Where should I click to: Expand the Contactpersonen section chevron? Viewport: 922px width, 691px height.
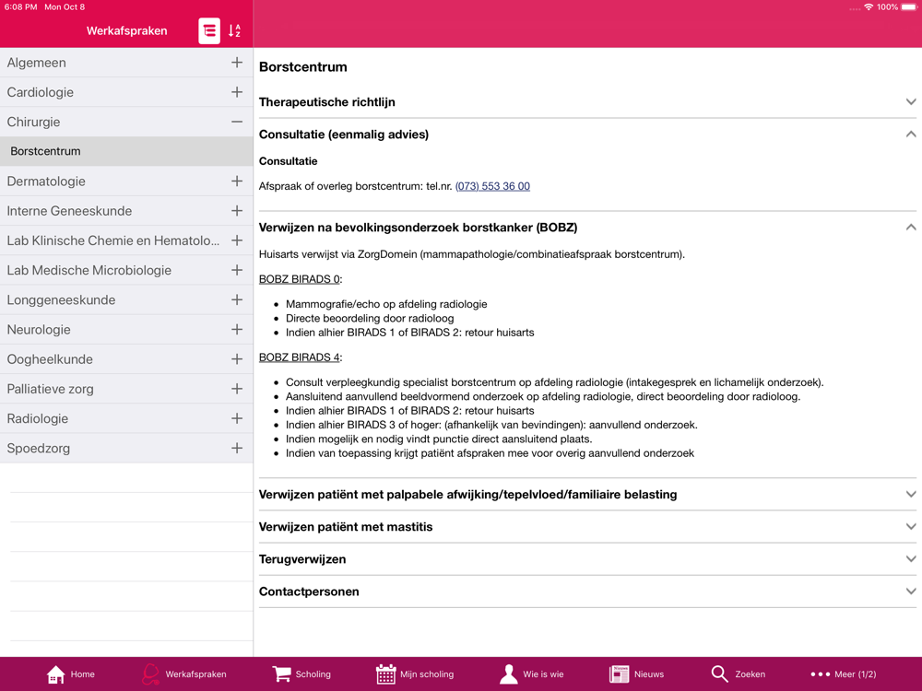[x=910, y=591]
